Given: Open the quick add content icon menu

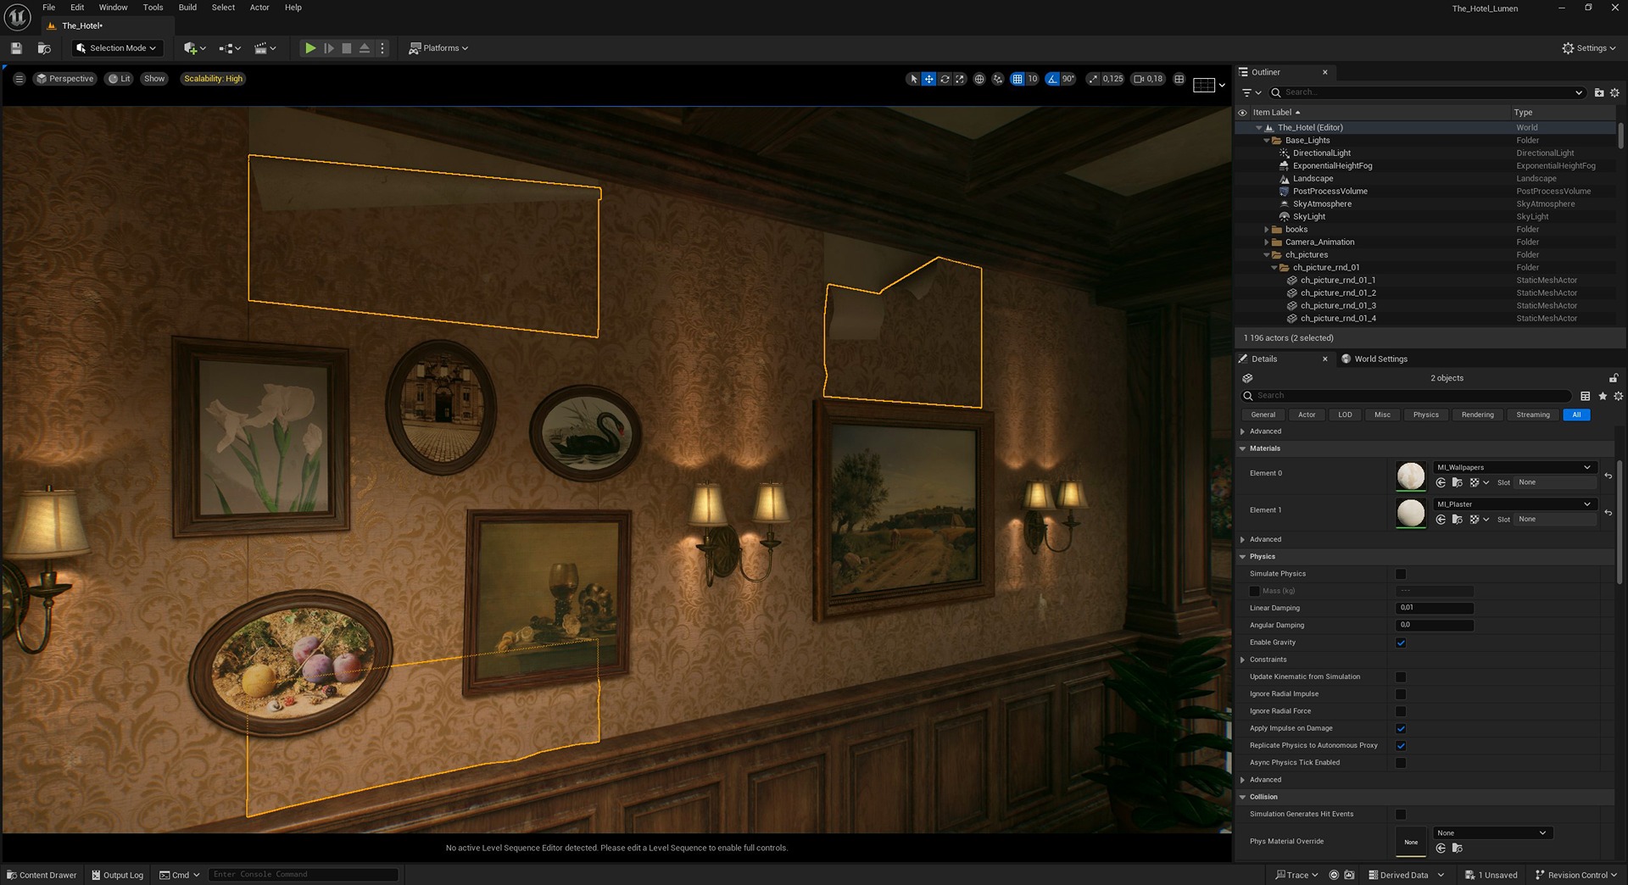Looking at the screenshot, I should (194, 48).
